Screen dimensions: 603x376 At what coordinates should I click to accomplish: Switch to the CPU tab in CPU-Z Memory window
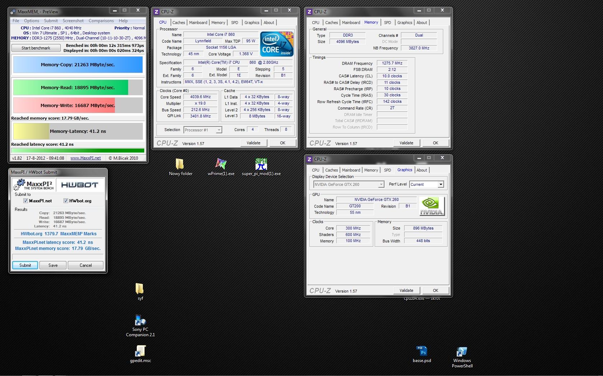[x=315, y=23]
